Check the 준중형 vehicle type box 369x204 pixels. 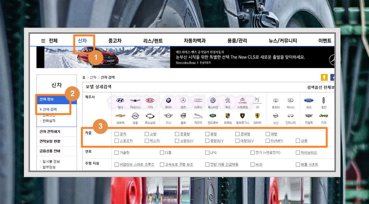[177, 134]
